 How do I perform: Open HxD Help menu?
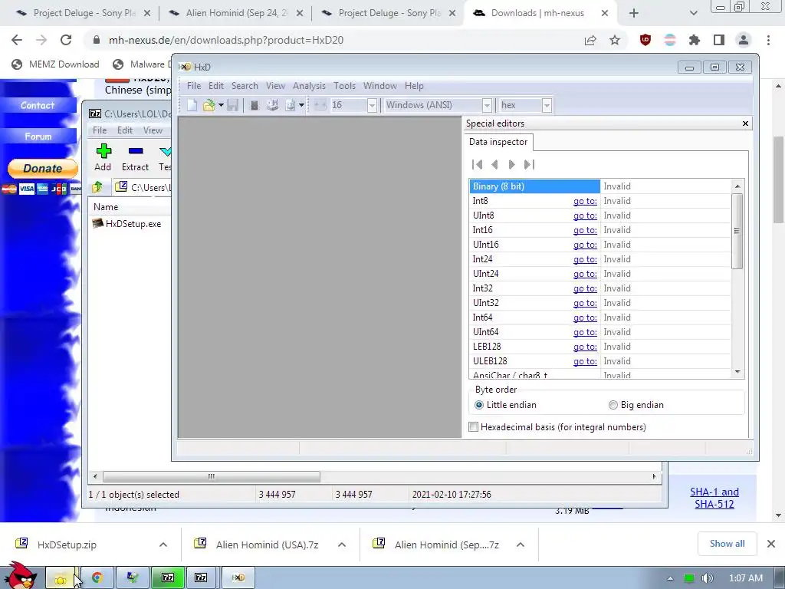click(414, 86)
